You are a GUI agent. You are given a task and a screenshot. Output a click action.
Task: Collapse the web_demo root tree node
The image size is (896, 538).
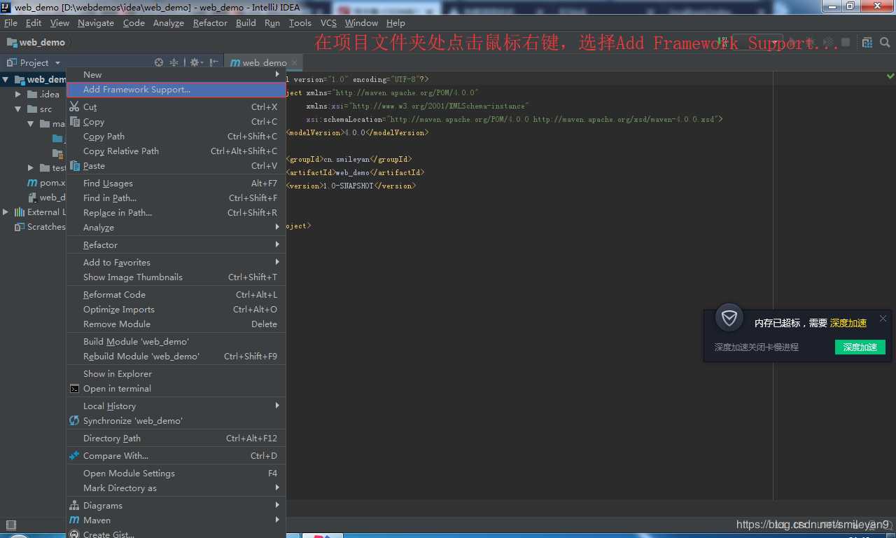point(6,79)
